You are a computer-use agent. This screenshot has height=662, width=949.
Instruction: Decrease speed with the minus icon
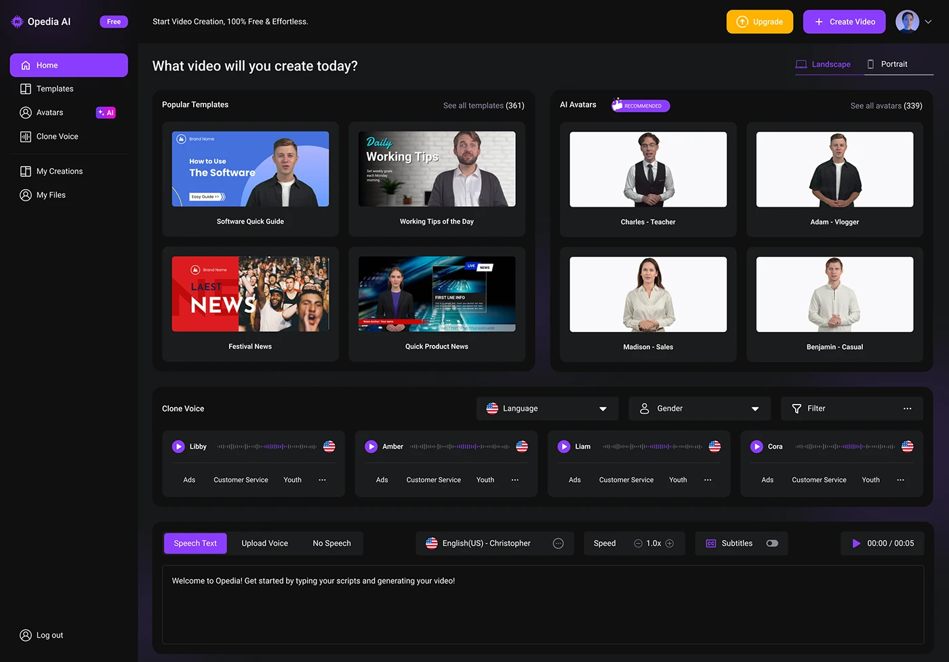pos(638,543)
